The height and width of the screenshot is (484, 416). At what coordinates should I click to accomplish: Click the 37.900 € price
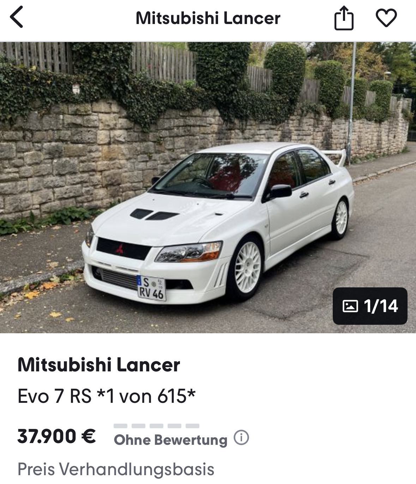(56, 436)
